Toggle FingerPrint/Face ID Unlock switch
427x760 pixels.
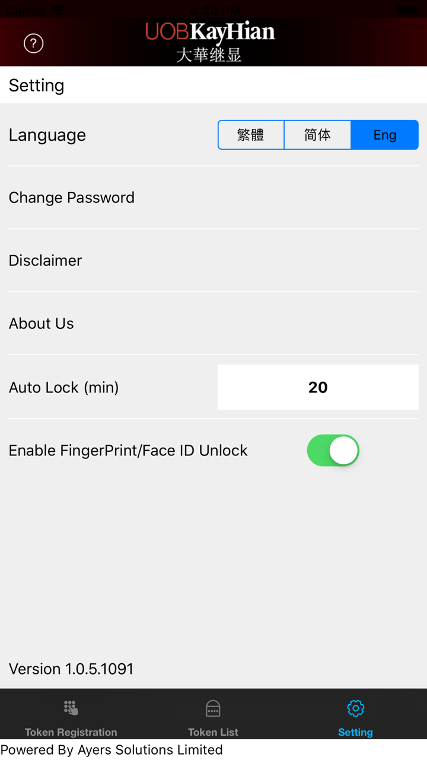(x=333, y=451)
